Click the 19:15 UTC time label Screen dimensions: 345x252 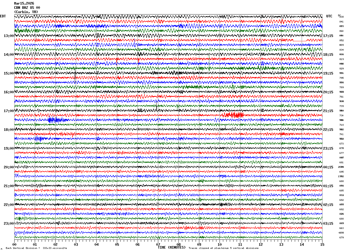[x=328, y=73]
